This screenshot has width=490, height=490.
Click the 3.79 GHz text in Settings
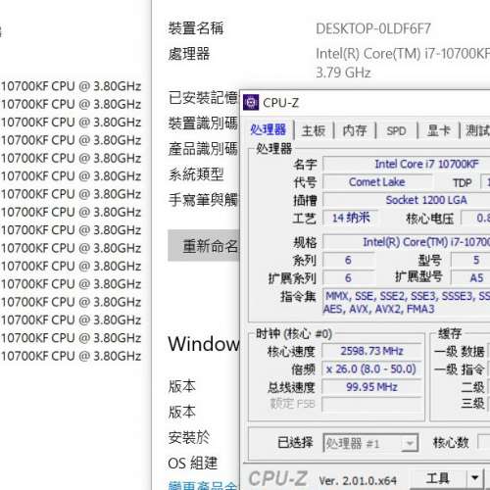343,73
